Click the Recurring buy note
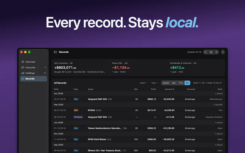Image resolution: width=245 pixels, height=153 pixels. 216,99
